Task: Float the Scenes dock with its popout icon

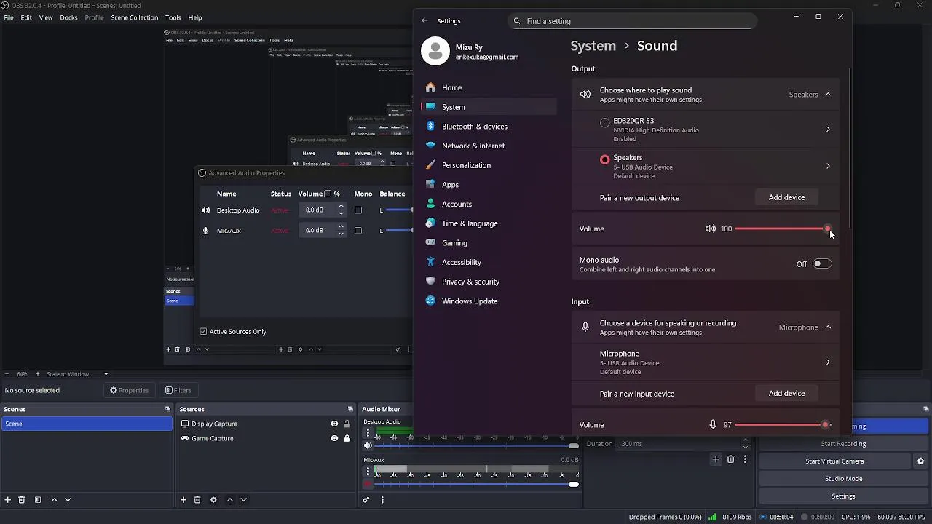Action: [167, 409]
